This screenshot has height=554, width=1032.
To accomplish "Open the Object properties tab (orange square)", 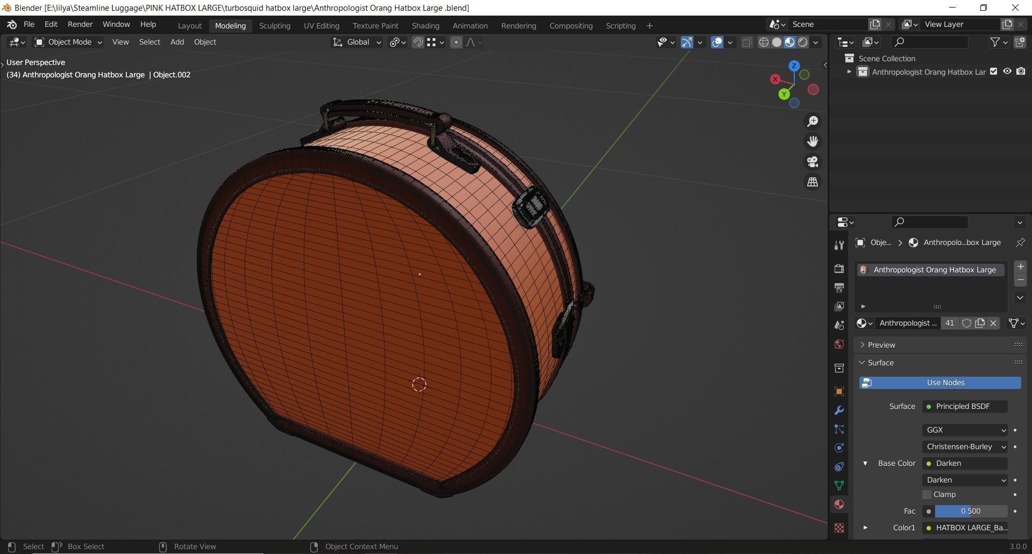I will pyautogui.click(x=839, y=391).
